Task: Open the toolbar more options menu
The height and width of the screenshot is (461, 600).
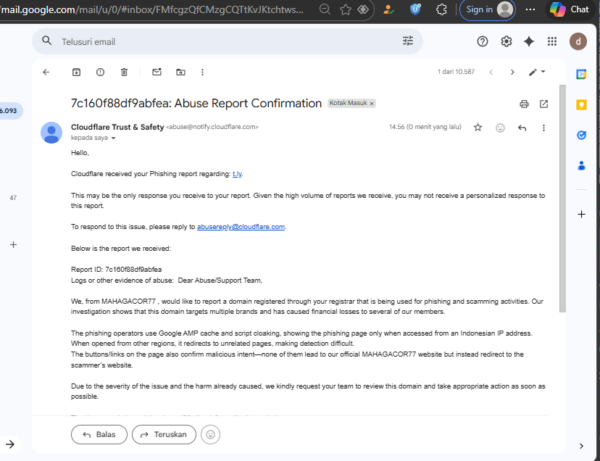Action: tap(202, 72)
